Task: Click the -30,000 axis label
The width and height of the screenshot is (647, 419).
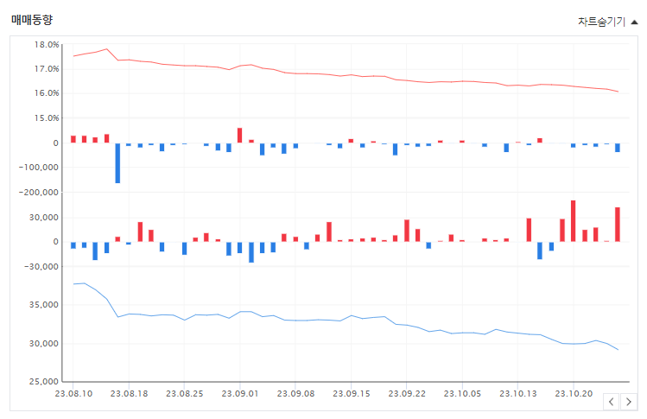Action: 41,267
